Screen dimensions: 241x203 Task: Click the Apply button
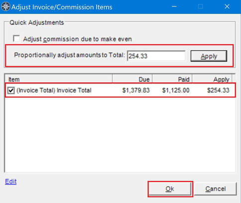click(209, 56)
